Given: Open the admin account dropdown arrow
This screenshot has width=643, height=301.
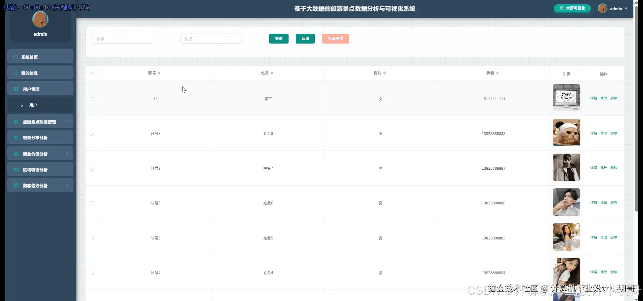Looking at the screenshot, I should coord(626,8).
